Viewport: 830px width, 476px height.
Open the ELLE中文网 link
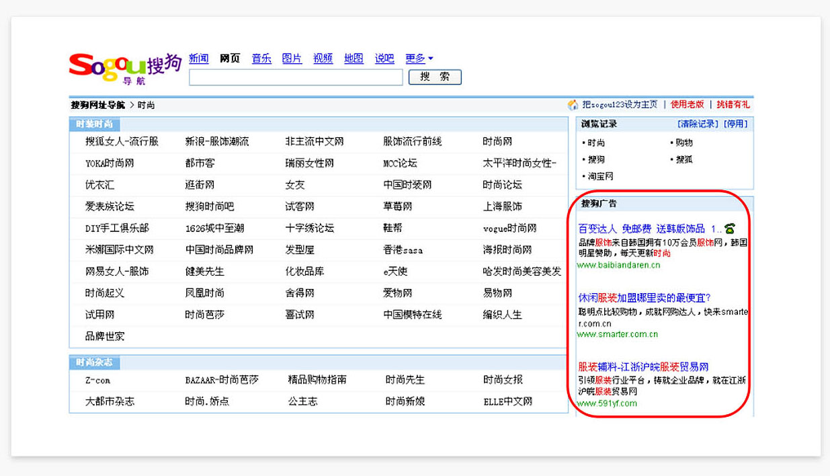click(x=508, y=401)
